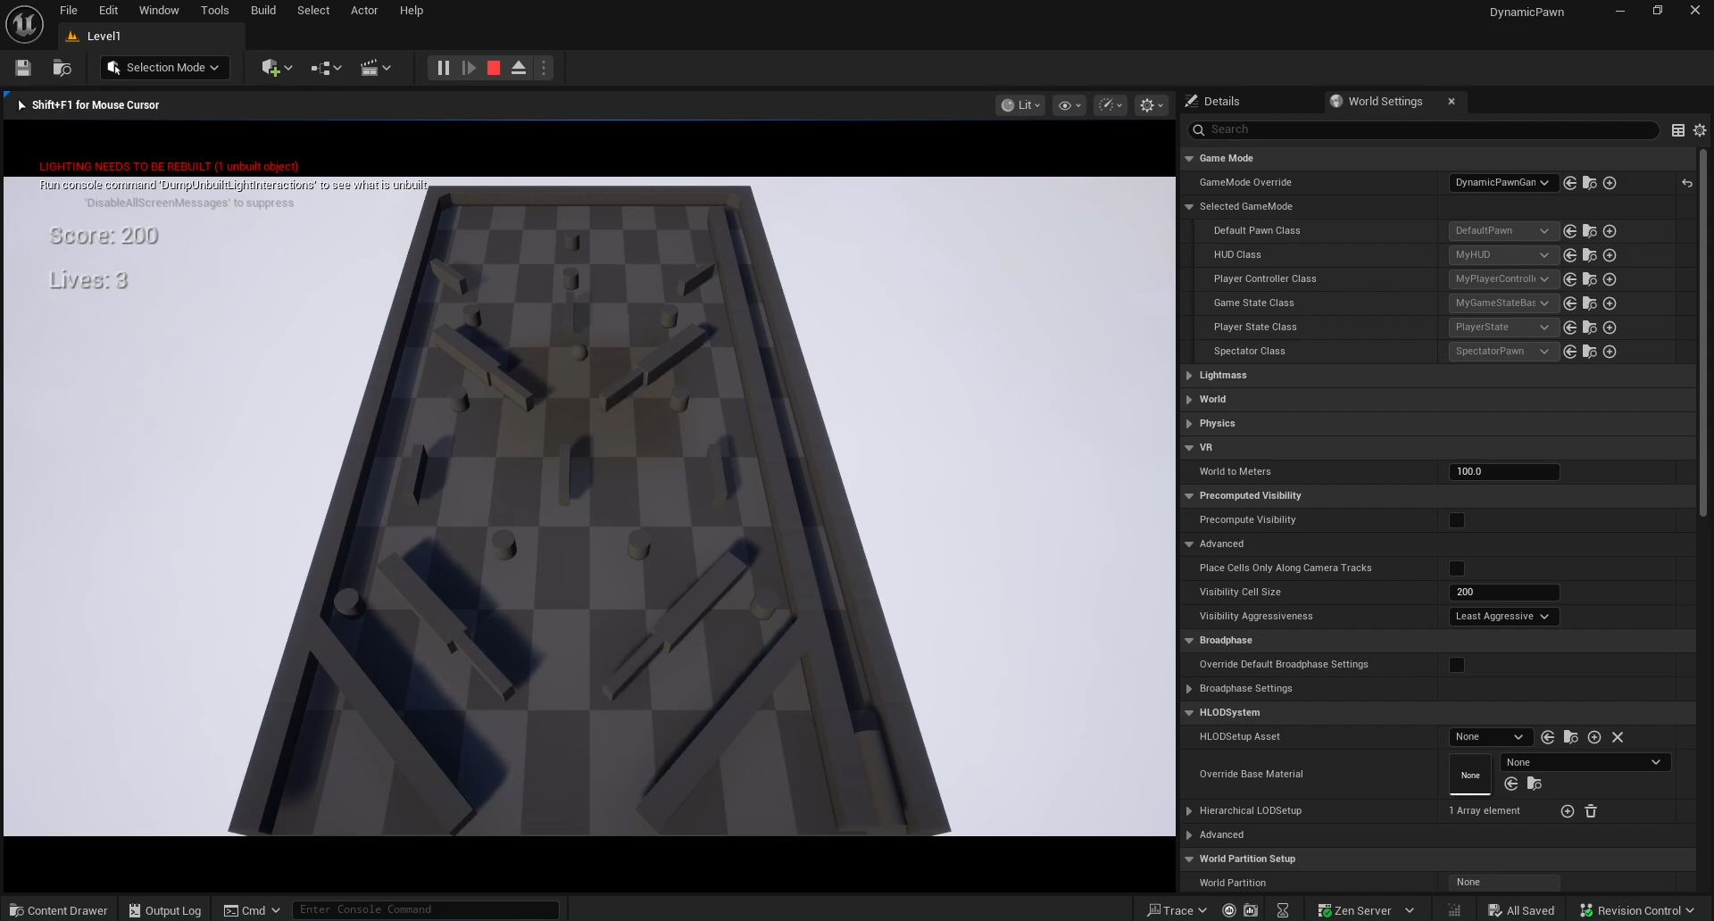The image size is (1714, 921).
Task: Save the current level with disk icon
Action: (23, 68)
